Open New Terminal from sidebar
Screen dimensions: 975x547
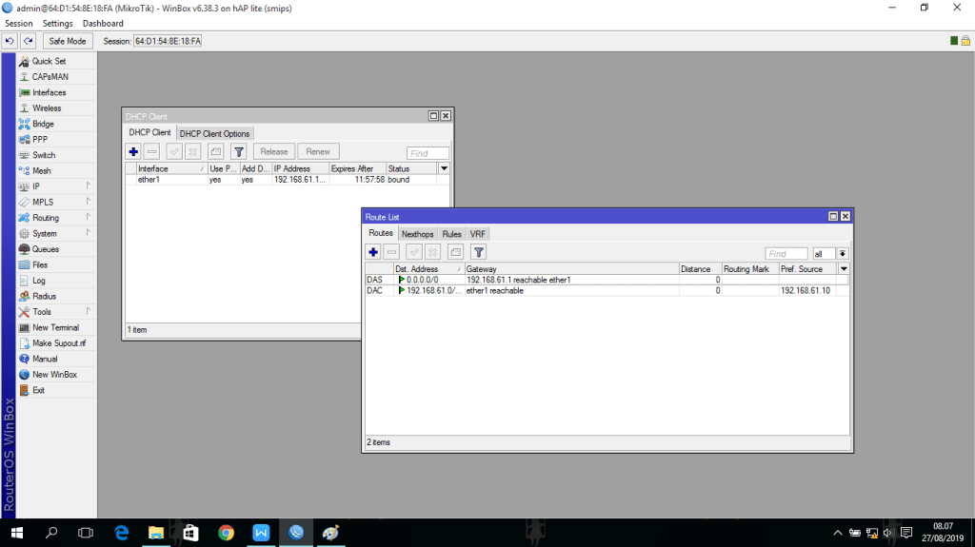55,327
